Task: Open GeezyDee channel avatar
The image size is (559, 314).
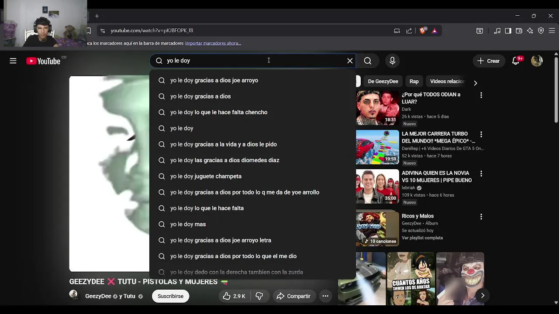Action: coord(74,296)
